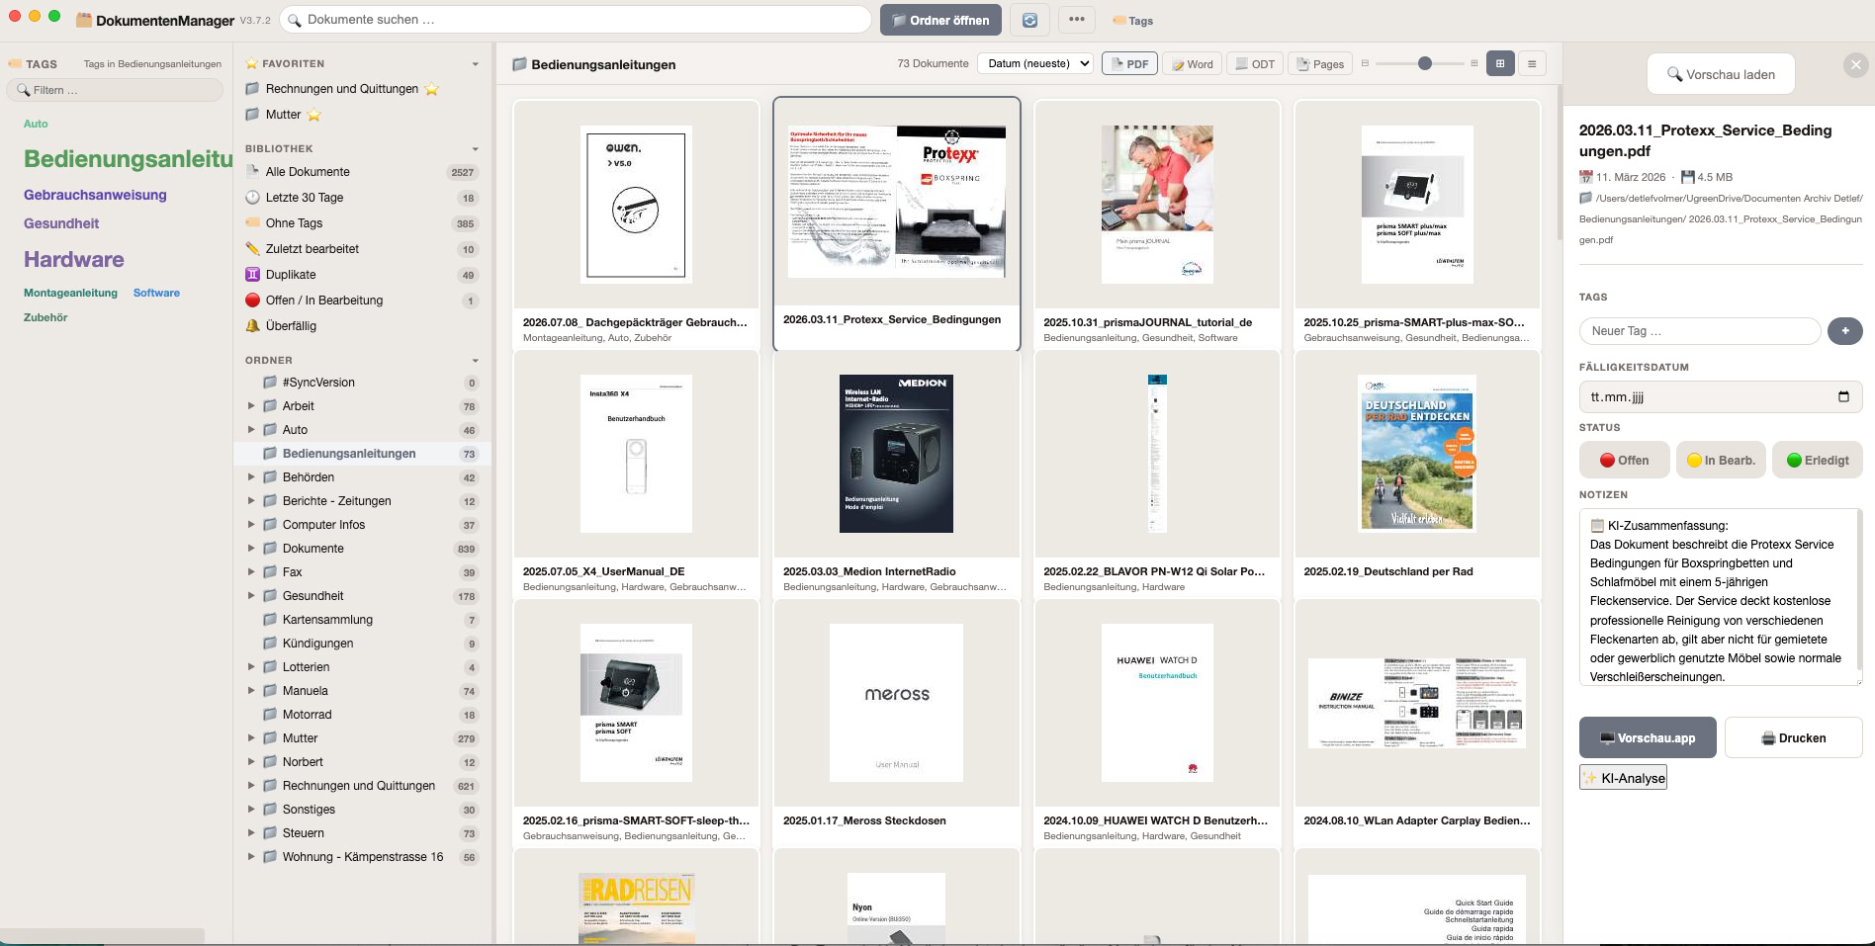Click the Alle Dokumente document icon
1875x946 pixels.
point(252,172)
